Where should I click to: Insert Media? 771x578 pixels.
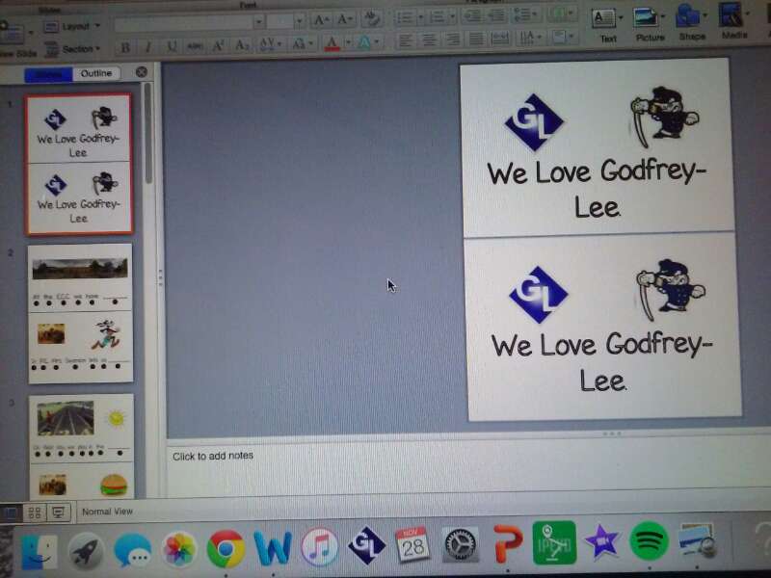pyautogui.click(x=733, y=21)
